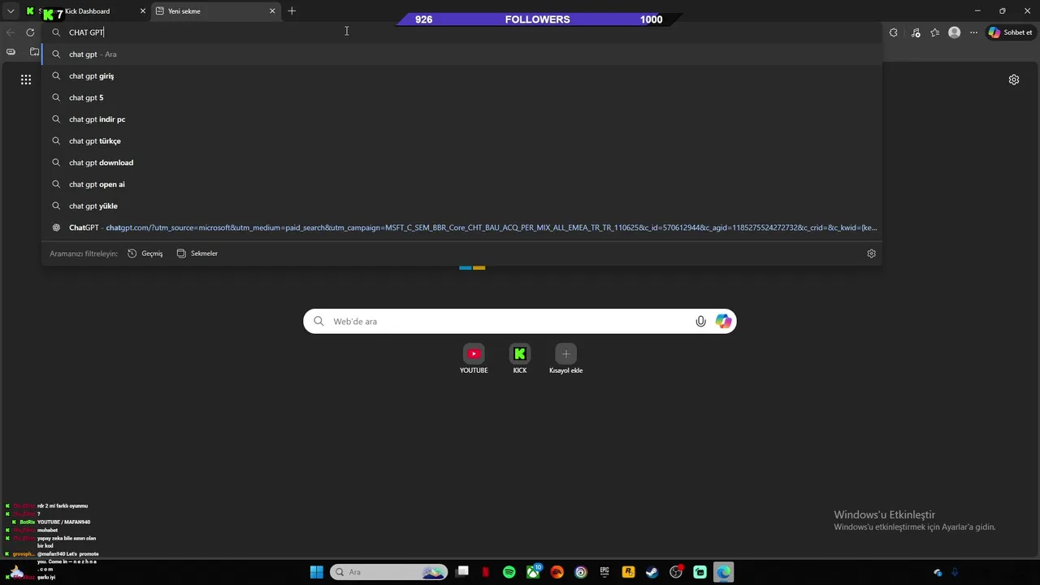Open the three-dot Settings and more menu
1040x585 pixels.
(x=973, y=32)
